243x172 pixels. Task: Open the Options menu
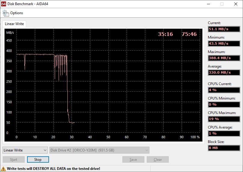[x=17, y=13]
